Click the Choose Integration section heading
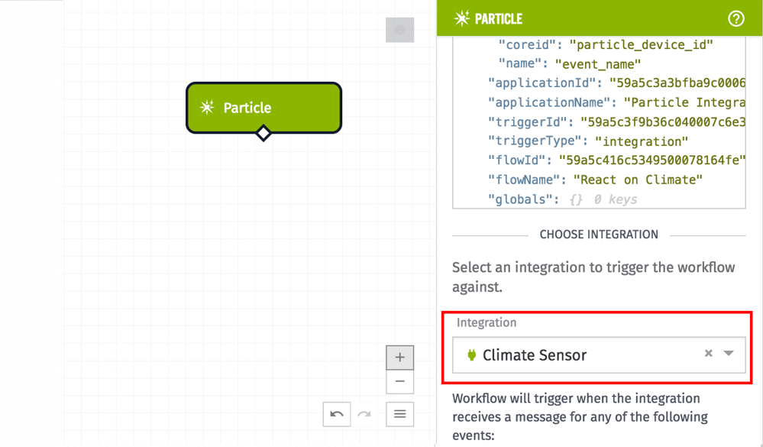763x447 pixels. 599,235
